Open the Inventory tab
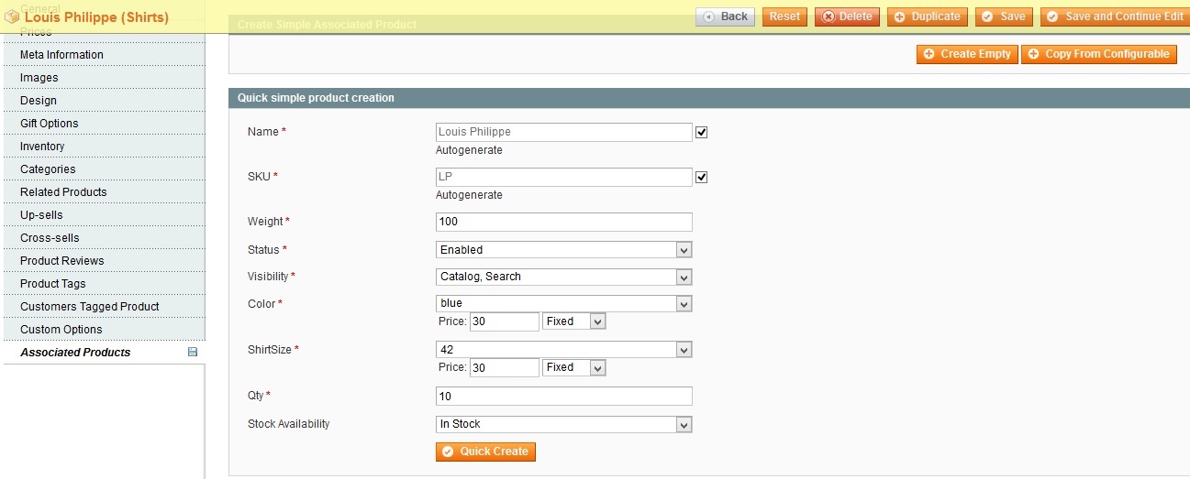This screenshot has height=479, width=1190. 104,147
